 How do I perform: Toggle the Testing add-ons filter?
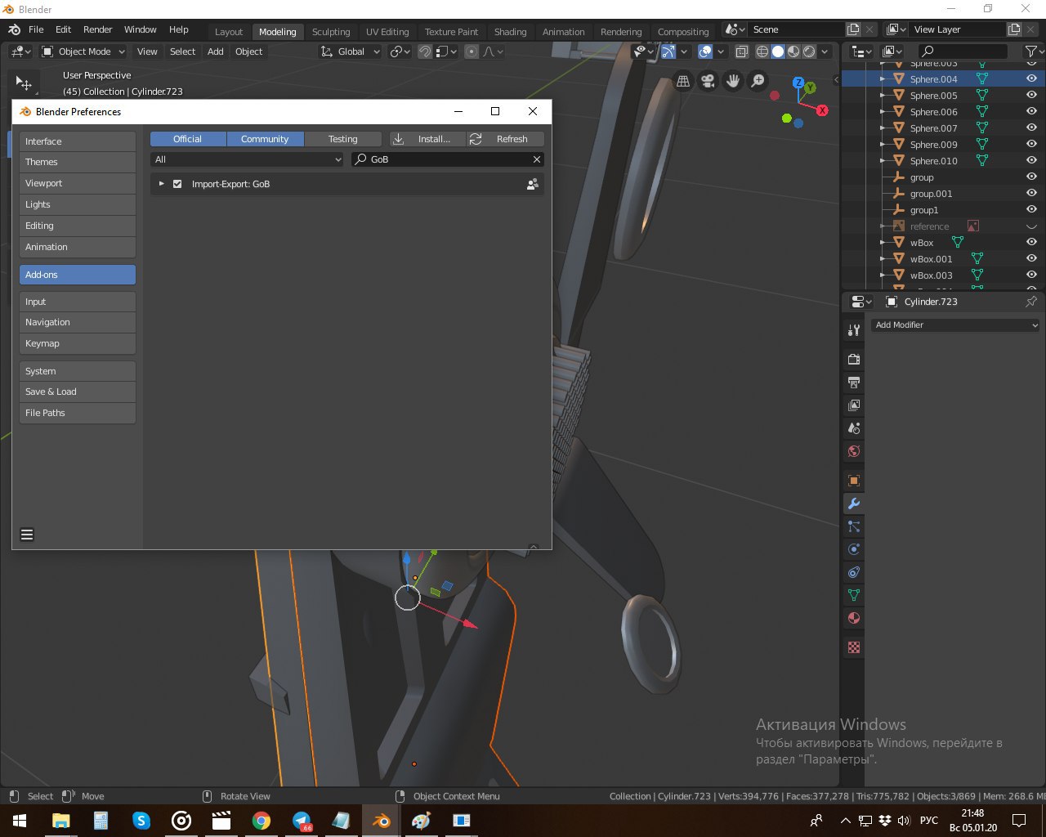click(x=342, y=139)
